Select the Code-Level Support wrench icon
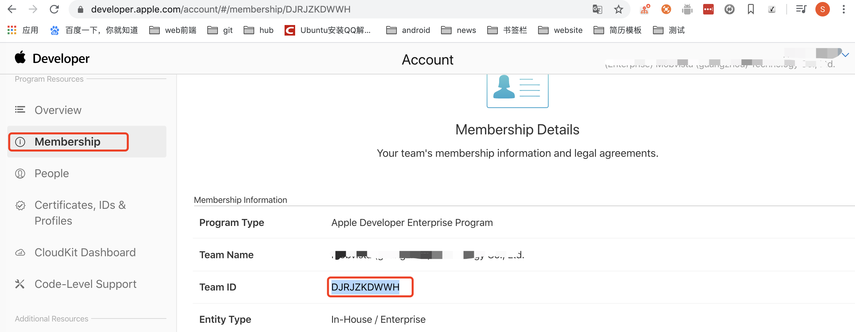 20,284
